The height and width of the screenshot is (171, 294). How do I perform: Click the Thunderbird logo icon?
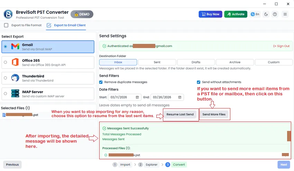[15, 78]
